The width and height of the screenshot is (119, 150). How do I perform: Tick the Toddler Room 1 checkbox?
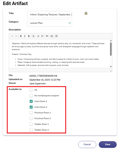coord(31,124)
